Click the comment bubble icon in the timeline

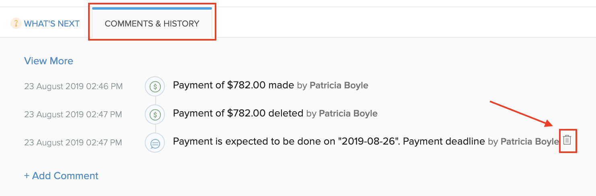tap(155, 143)
